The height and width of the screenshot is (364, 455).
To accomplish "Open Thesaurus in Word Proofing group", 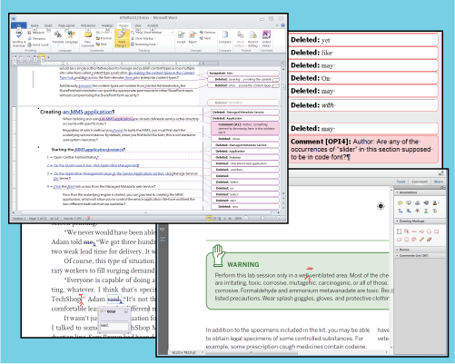I will [x=37, y=38].
